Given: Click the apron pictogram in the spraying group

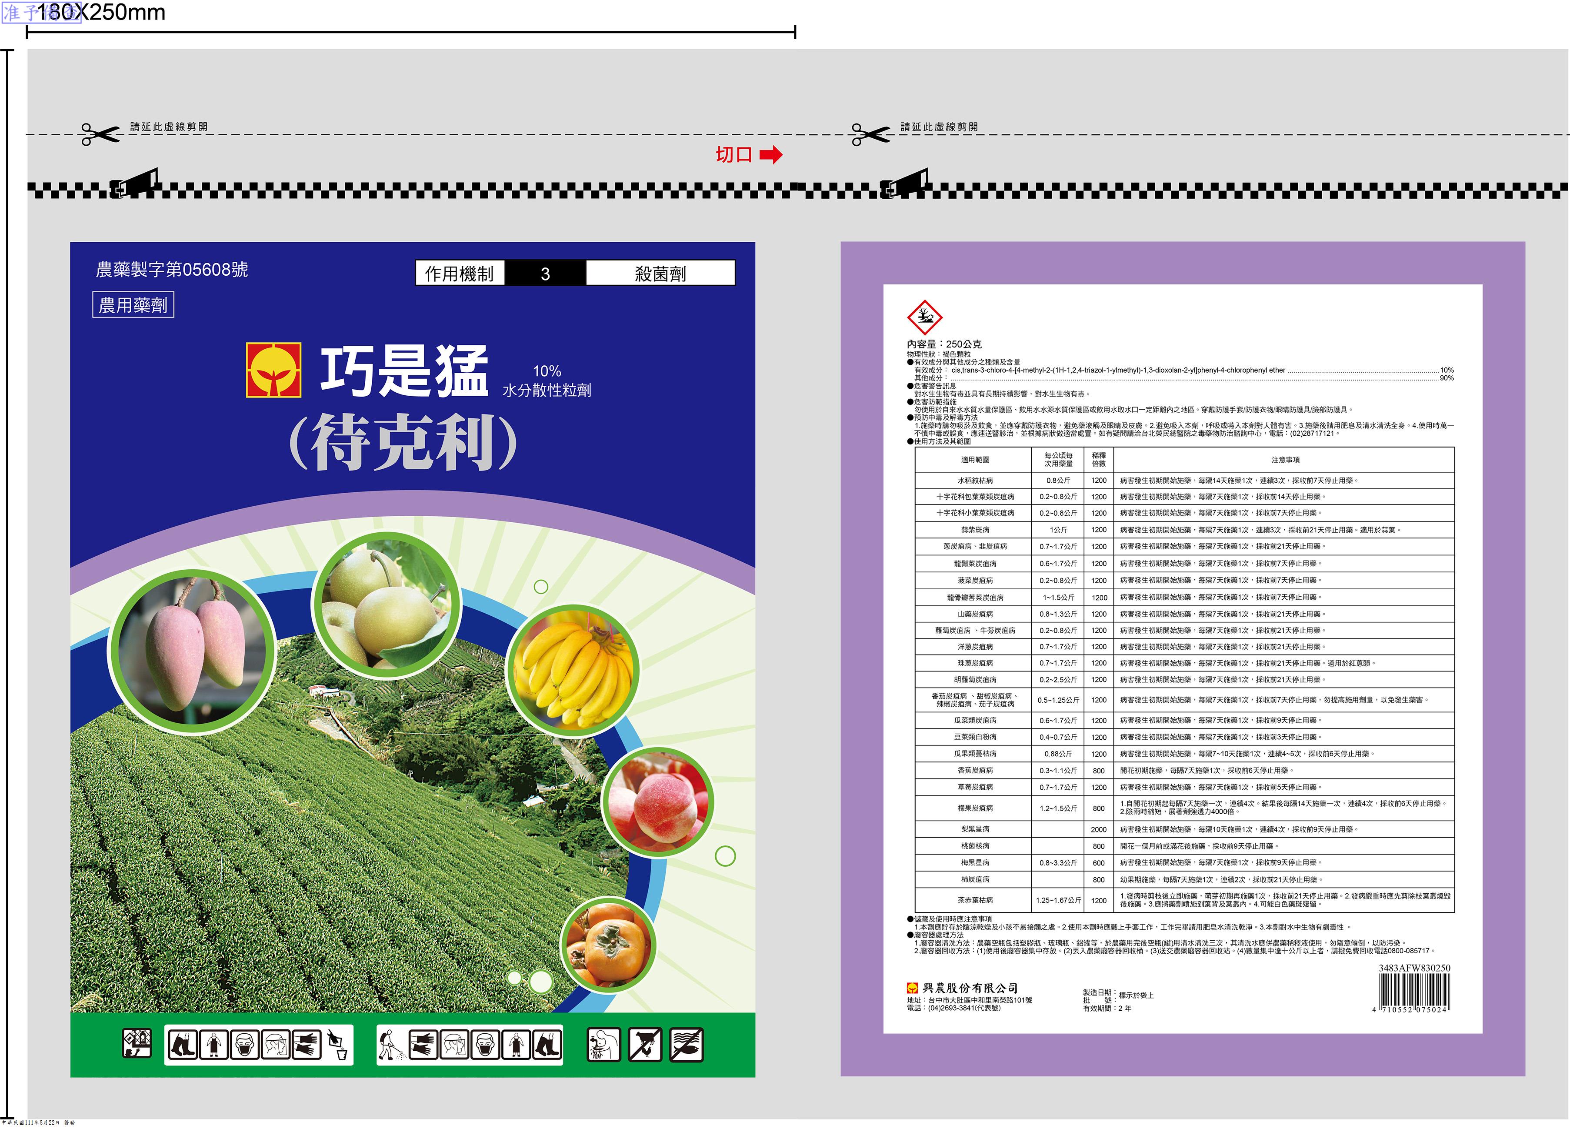Looking at the screenshot, I should click(516, 1045).
